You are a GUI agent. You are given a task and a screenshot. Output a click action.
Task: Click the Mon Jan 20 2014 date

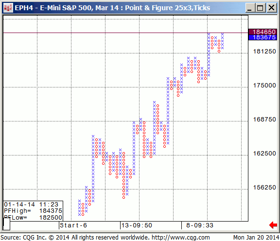click(x=256, y=238)
